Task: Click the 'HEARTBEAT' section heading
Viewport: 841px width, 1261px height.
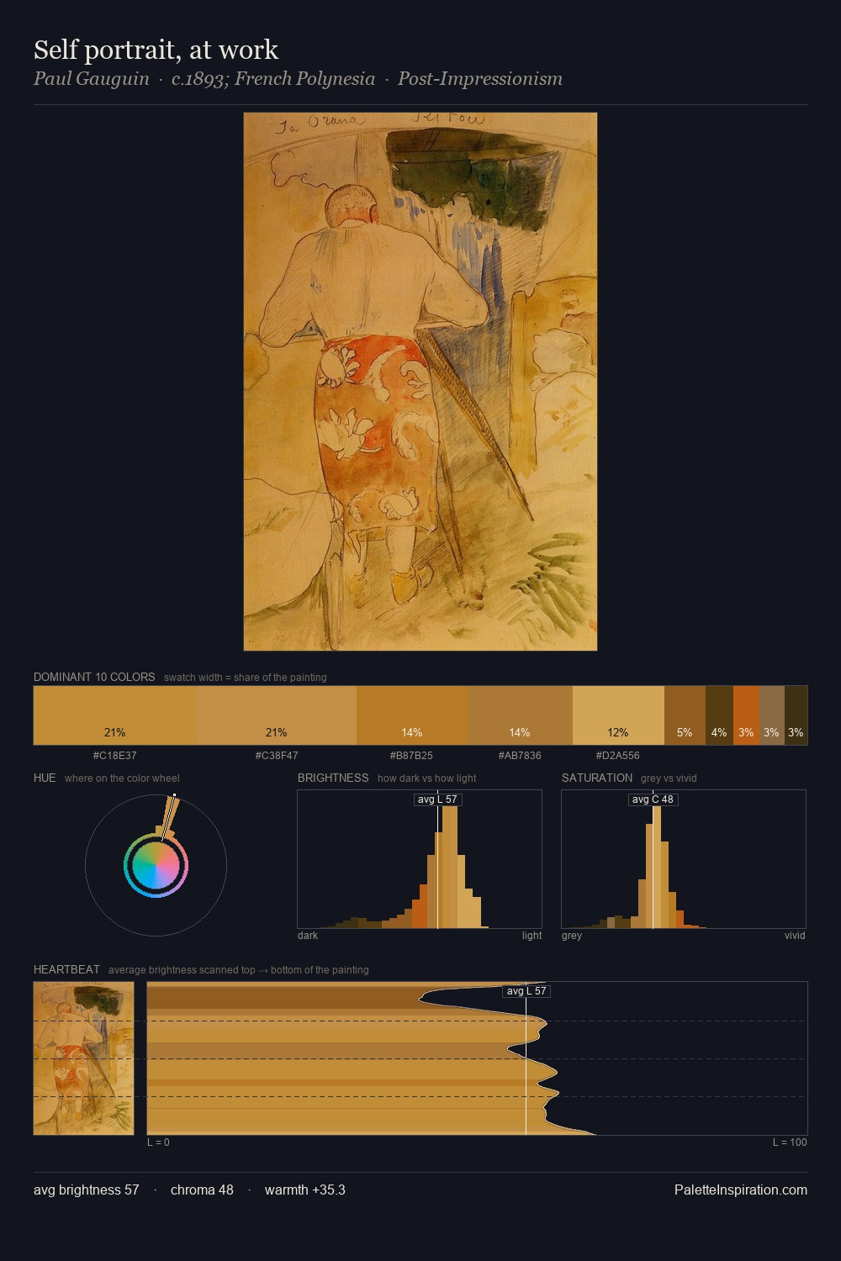Action: [66, 969]
